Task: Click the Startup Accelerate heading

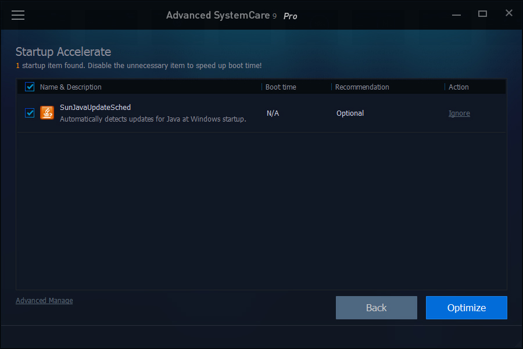Action: (x=63, y=52)
